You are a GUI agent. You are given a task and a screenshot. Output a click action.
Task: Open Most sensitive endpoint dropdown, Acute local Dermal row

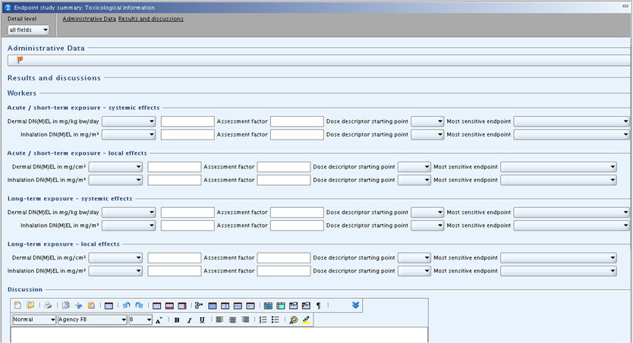coord(559,167)
